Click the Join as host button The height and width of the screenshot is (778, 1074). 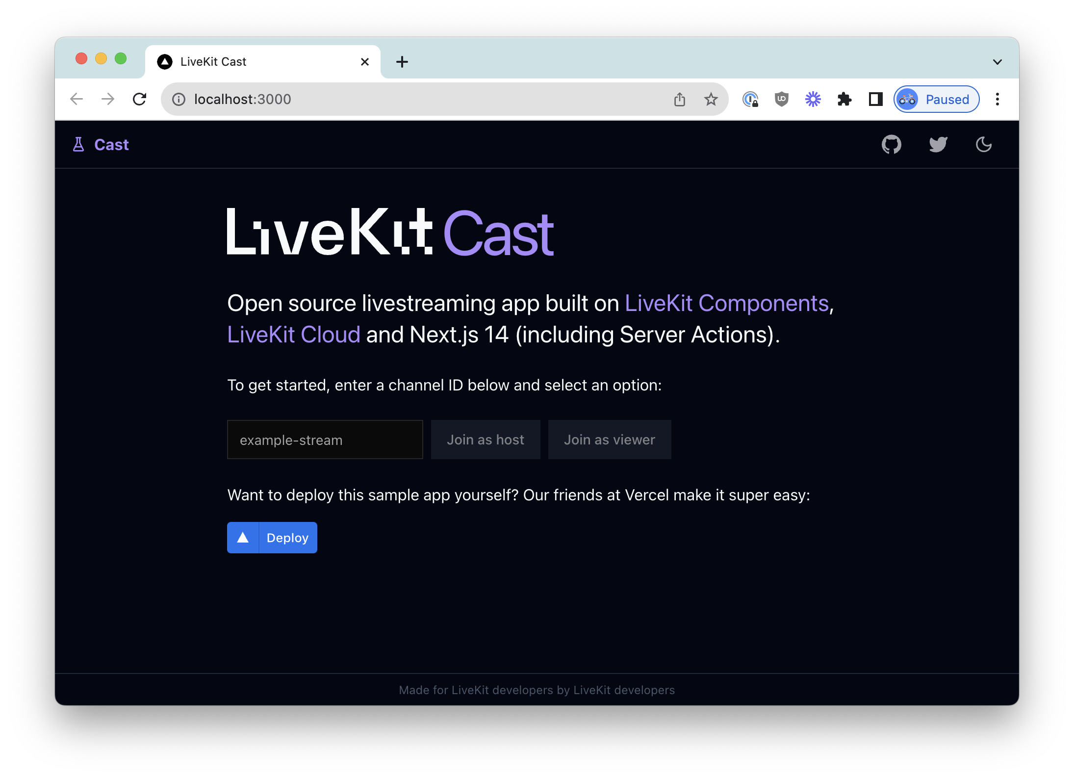click(x=486, y=440)
